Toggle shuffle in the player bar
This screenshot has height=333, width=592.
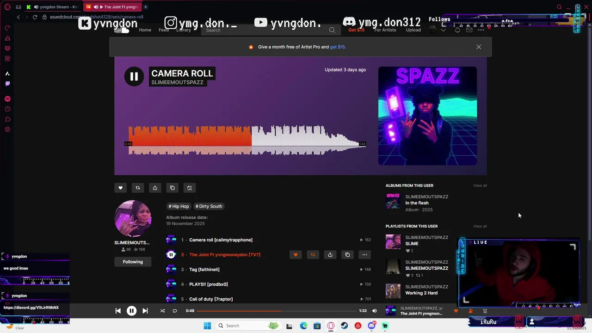162,311
